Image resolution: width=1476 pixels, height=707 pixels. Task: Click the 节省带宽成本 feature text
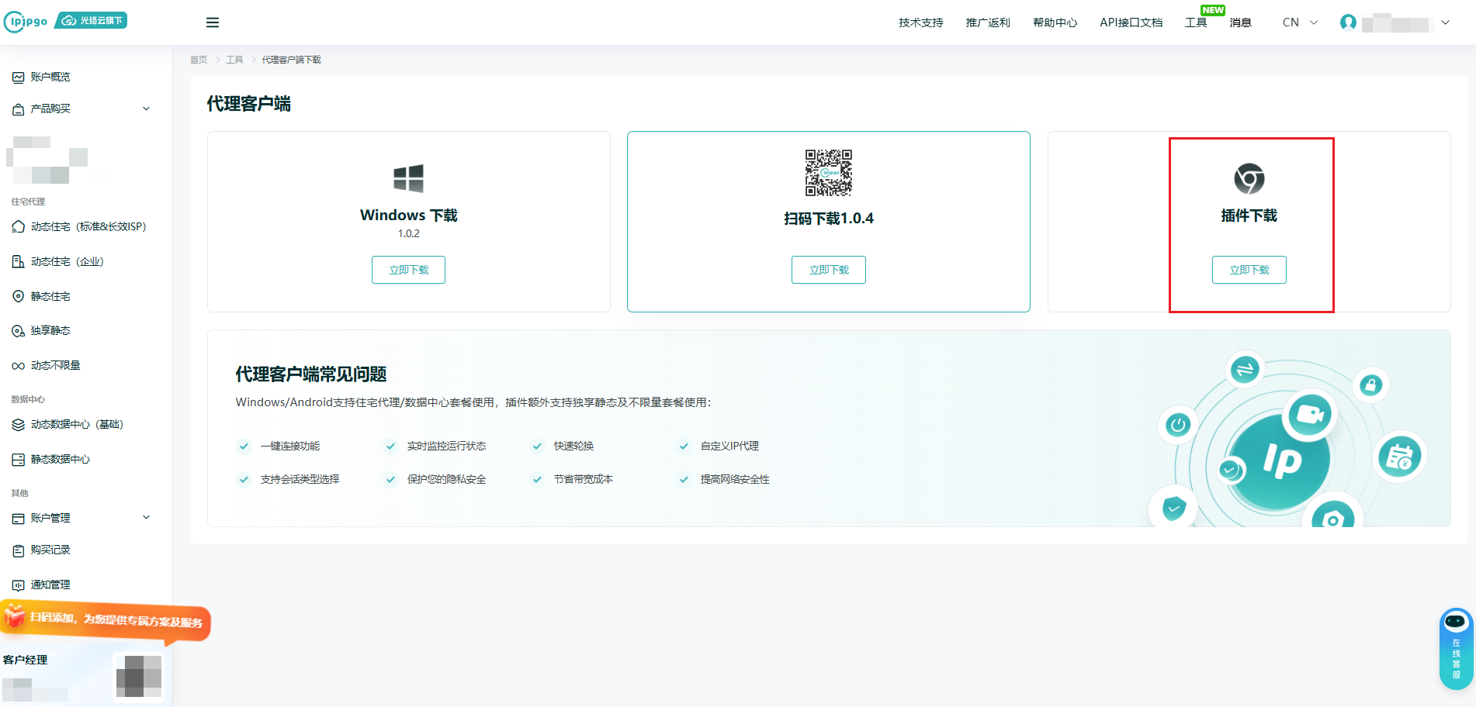point(583,479)
